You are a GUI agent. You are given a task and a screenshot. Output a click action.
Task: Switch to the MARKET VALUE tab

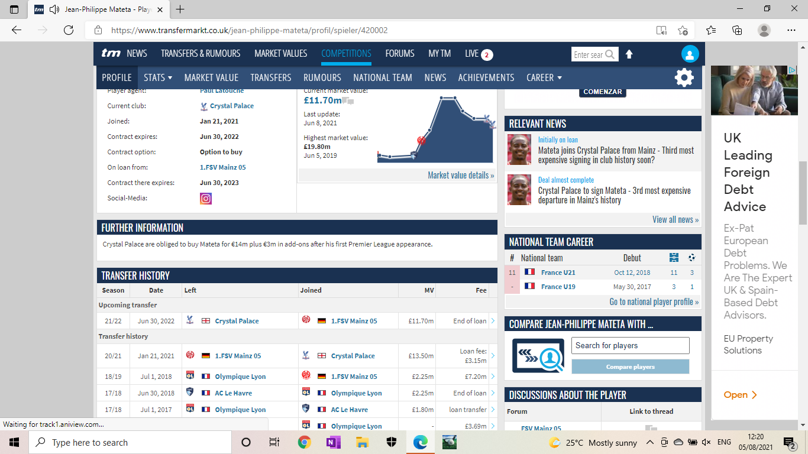(x=211, y=77)
